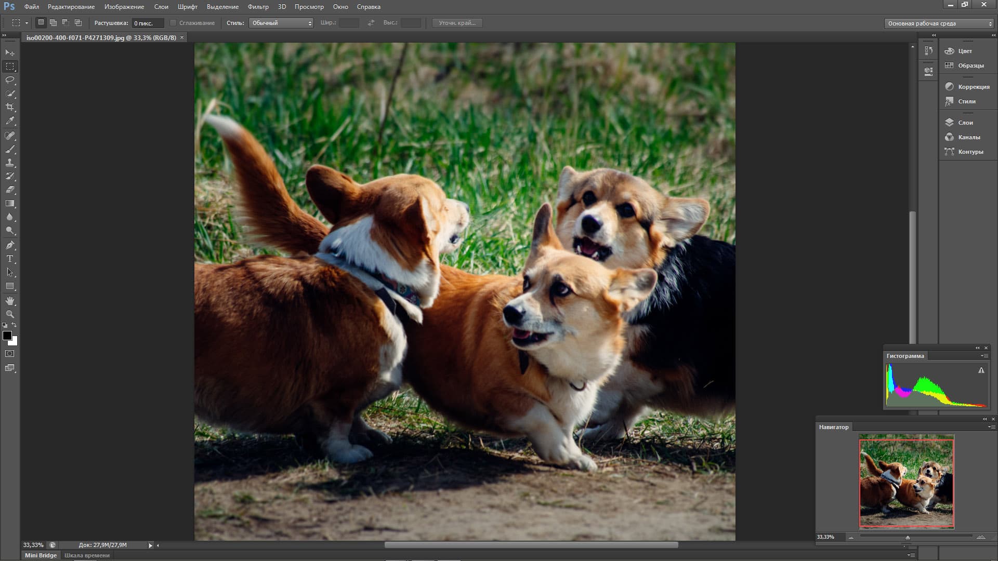Switch to the Шкала времени tab

pyautogui.click(x=87, y=555)
